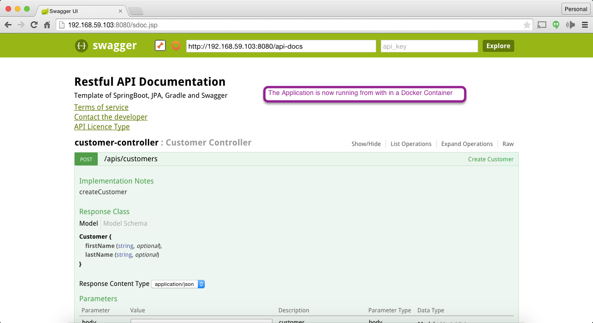Click the Create Customer summary link

coord(491,159)
